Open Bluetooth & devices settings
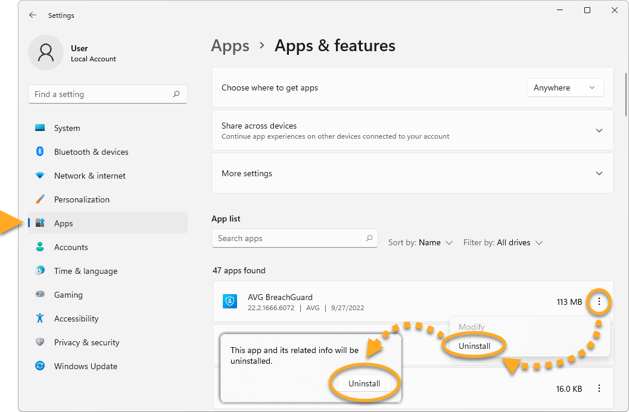This screenshot has width=629, height=412. 91,152
